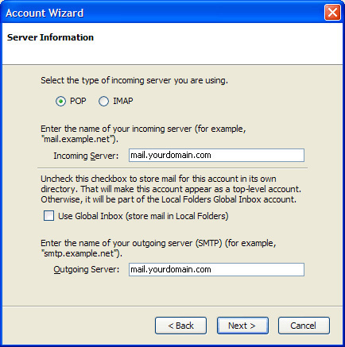
Task: Click the Server Information heading
Action: 50,37
